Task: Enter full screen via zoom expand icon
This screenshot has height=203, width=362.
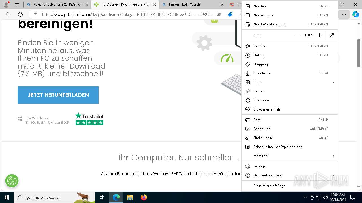Action: click(332, 35)
